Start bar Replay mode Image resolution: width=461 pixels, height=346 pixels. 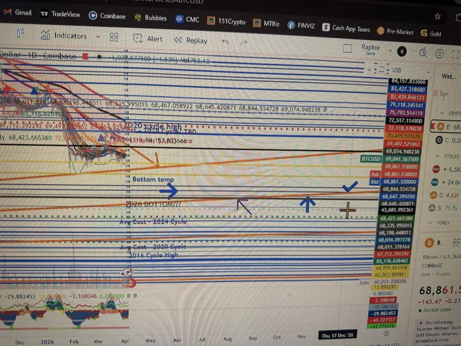coord(191,40)
